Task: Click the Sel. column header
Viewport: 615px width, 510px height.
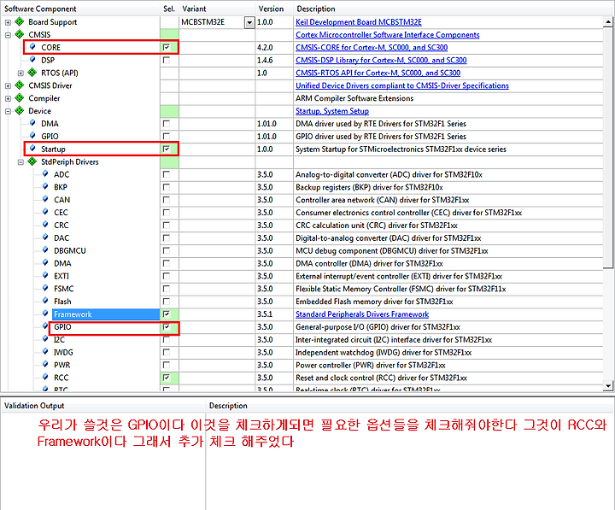Action: click(169, 9)
